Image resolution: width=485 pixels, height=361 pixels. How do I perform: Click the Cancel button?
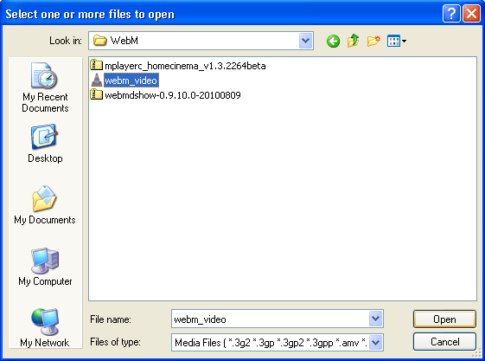pyautogui.click(x=444, y=342)
